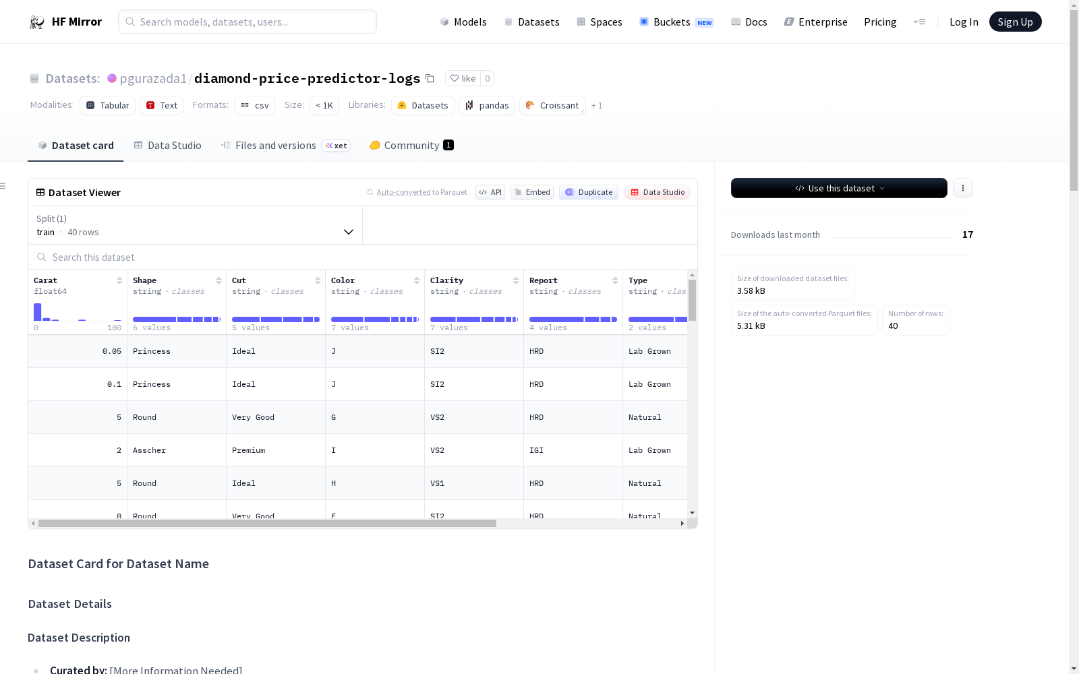Open the Pricing page

pyautogui.click(x=880, y=22)
